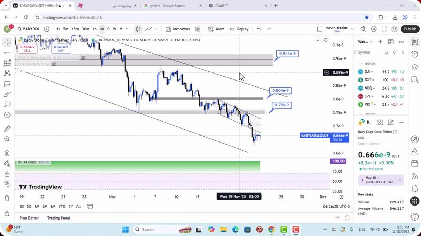Viewport: 421px width, 236px height.
Task: Select the crosshair cursor tool
Action: click(x=7, y=42)
